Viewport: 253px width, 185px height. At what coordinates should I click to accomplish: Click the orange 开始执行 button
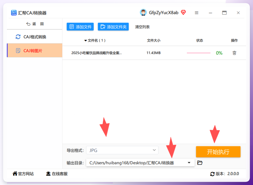tap(218, 152)
